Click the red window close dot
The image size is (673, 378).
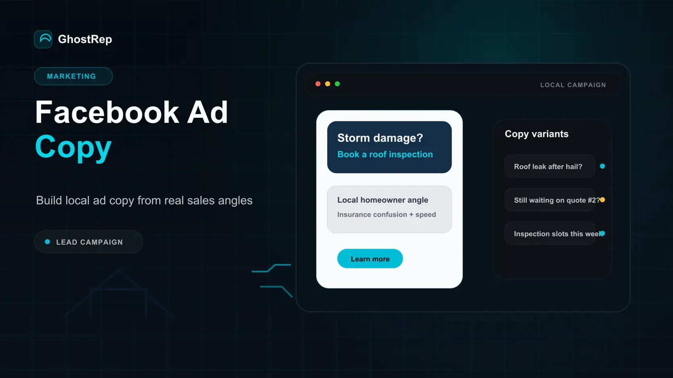pyautogui.click(x=318, y=84)
